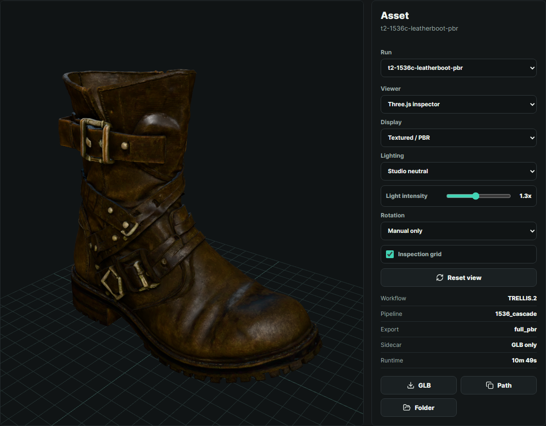546x426 pixels.
Task: Toggle the Inspection grid checkbox
Action: (390, 254)
